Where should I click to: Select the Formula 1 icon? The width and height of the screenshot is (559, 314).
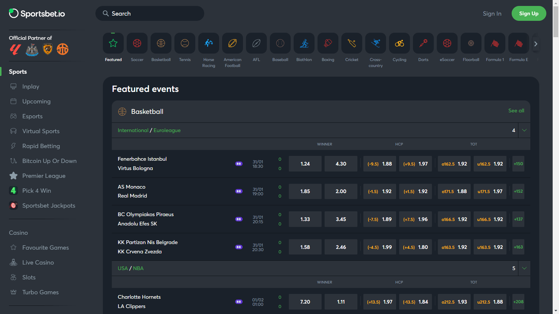coord(495,43)
